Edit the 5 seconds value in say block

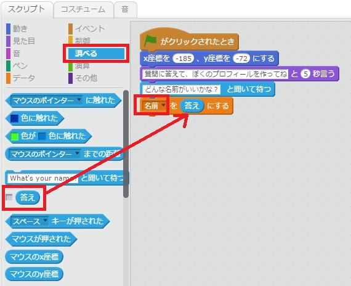(x=305, y=74)
